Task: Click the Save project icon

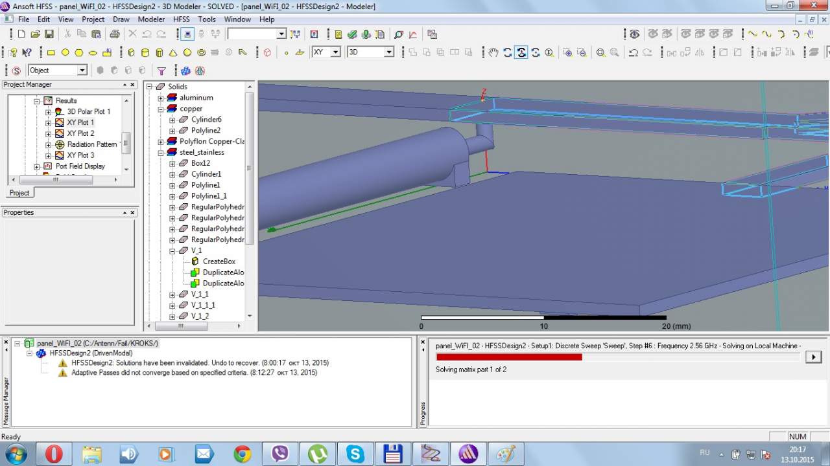Action: click(51, 34)
